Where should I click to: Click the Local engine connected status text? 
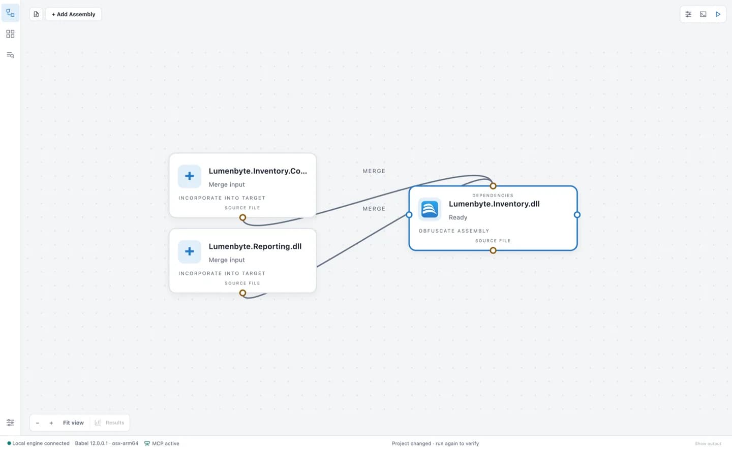tap(41, 443)
